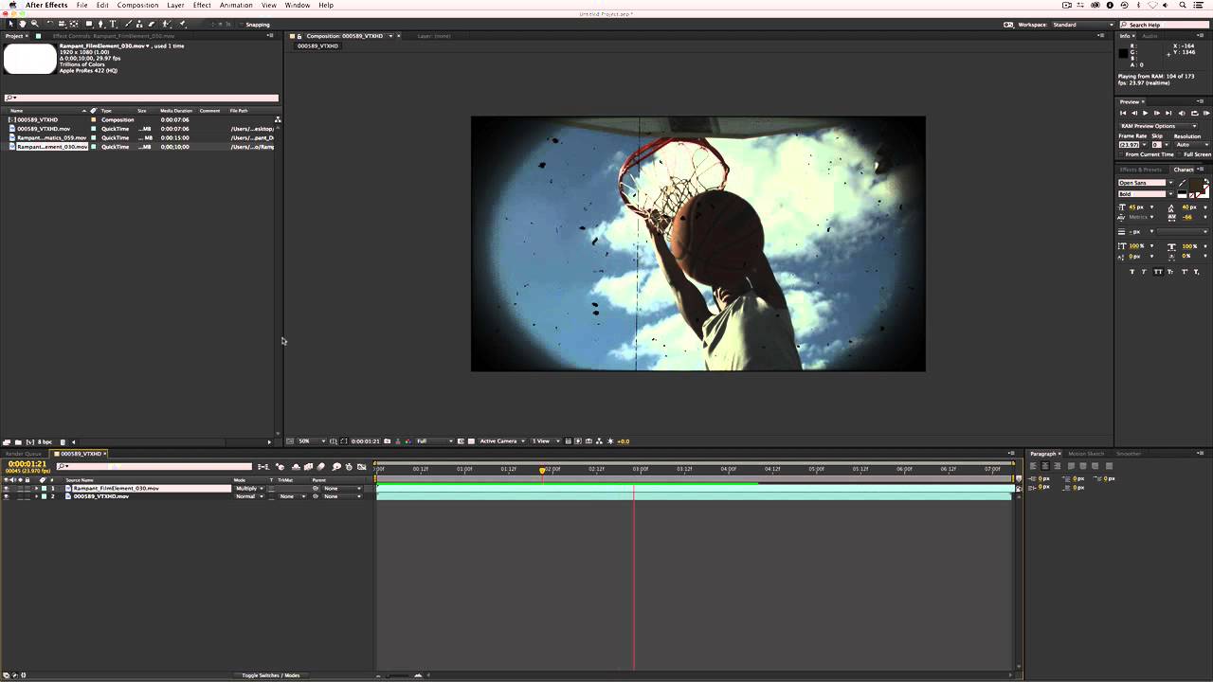Image resolution: width=1213 pixels, height=682 pixels.
Task: Open the project flowchart view icon
Action: [278, 119]
